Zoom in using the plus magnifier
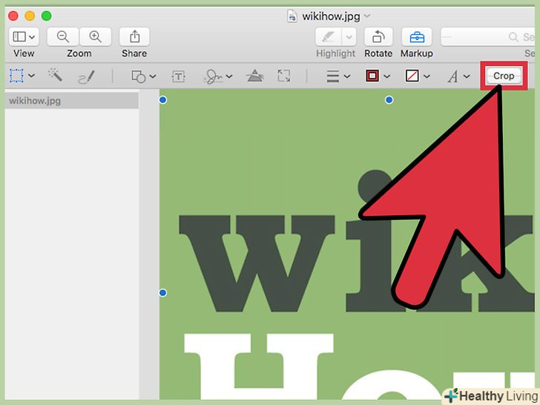Image resolution: width=540 pixels, height=405 pixels. [x=95, y=36]
